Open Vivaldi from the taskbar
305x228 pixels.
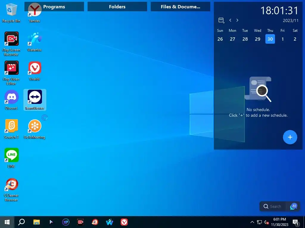[124, 222]
